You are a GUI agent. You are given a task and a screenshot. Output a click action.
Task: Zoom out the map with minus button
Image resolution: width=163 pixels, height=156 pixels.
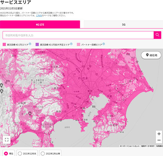tap(159, 140)
